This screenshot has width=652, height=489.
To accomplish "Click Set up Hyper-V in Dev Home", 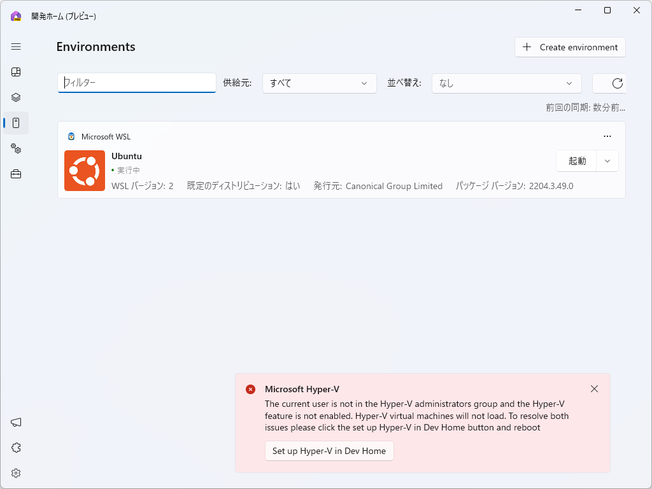I will tap(329, 451).
